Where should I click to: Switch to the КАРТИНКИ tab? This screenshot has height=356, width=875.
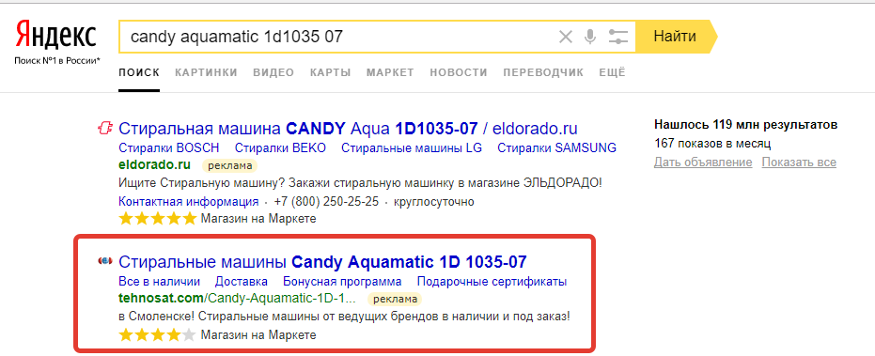pyautogui.click(x=206, y=72)
